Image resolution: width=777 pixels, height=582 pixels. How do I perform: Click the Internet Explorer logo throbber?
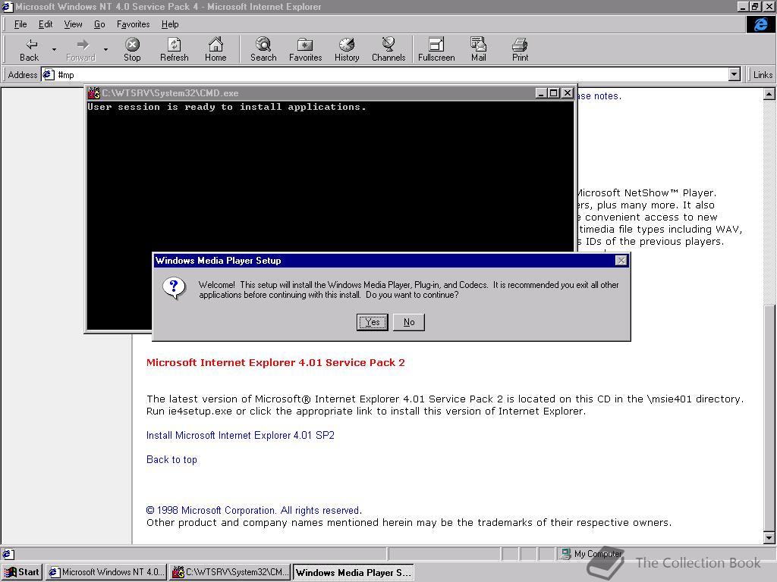pyautogui.click(x=760, y=24)
